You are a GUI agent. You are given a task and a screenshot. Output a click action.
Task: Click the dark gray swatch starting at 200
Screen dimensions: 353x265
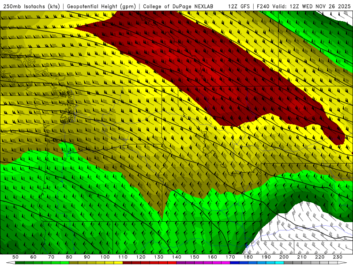tap(289, 263)
